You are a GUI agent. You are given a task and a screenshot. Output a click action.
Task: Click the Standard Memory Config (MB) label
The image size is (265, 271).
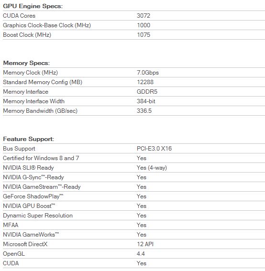point(43,82)
